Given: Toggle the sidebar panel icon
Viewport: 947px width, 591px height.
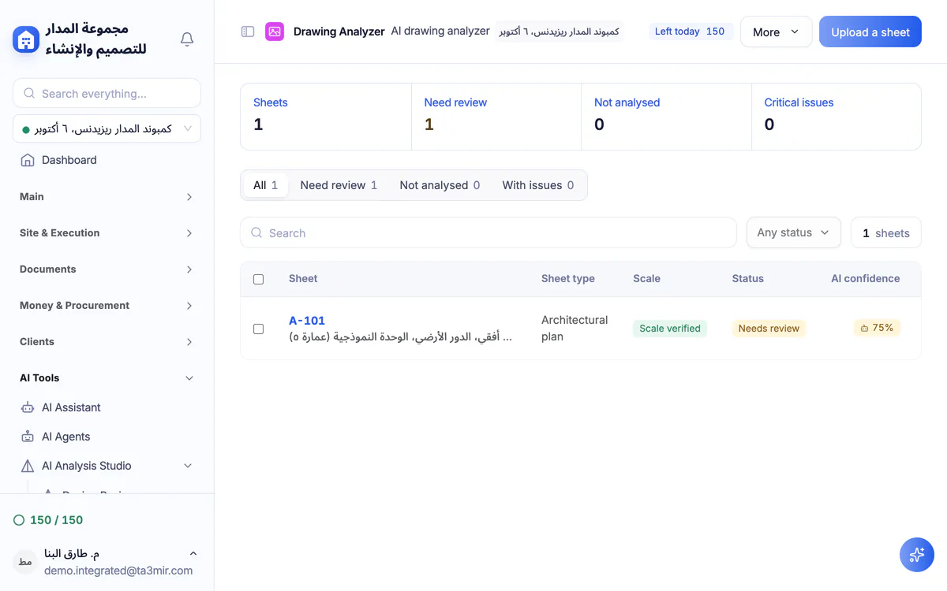Looking at the screenshot, I should click(248, 32).
